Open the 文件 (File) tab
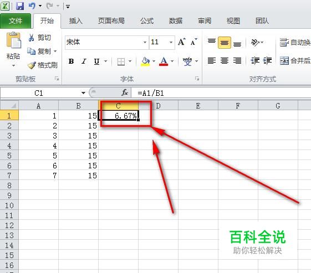The width and height of the screenshot is (311, 273). tap(16, 21)
